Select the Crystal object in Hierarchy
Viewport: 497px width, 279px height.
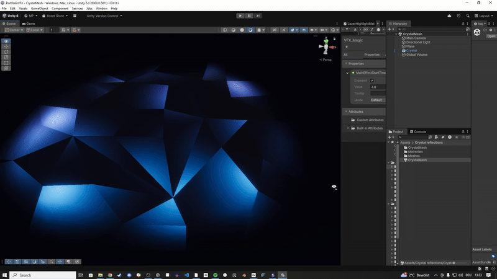point(411,50)
